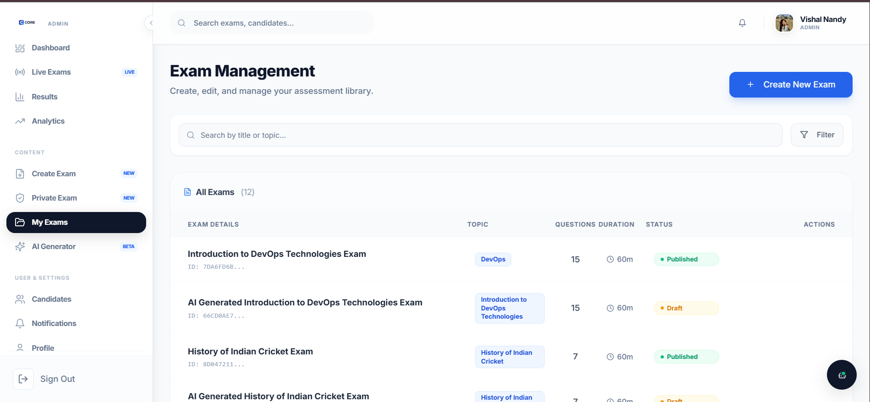This screenshot has width=870, height=402.
Task: Click Introduction to DevOps Technologies topic tag
Action: (x=509, y=308)
